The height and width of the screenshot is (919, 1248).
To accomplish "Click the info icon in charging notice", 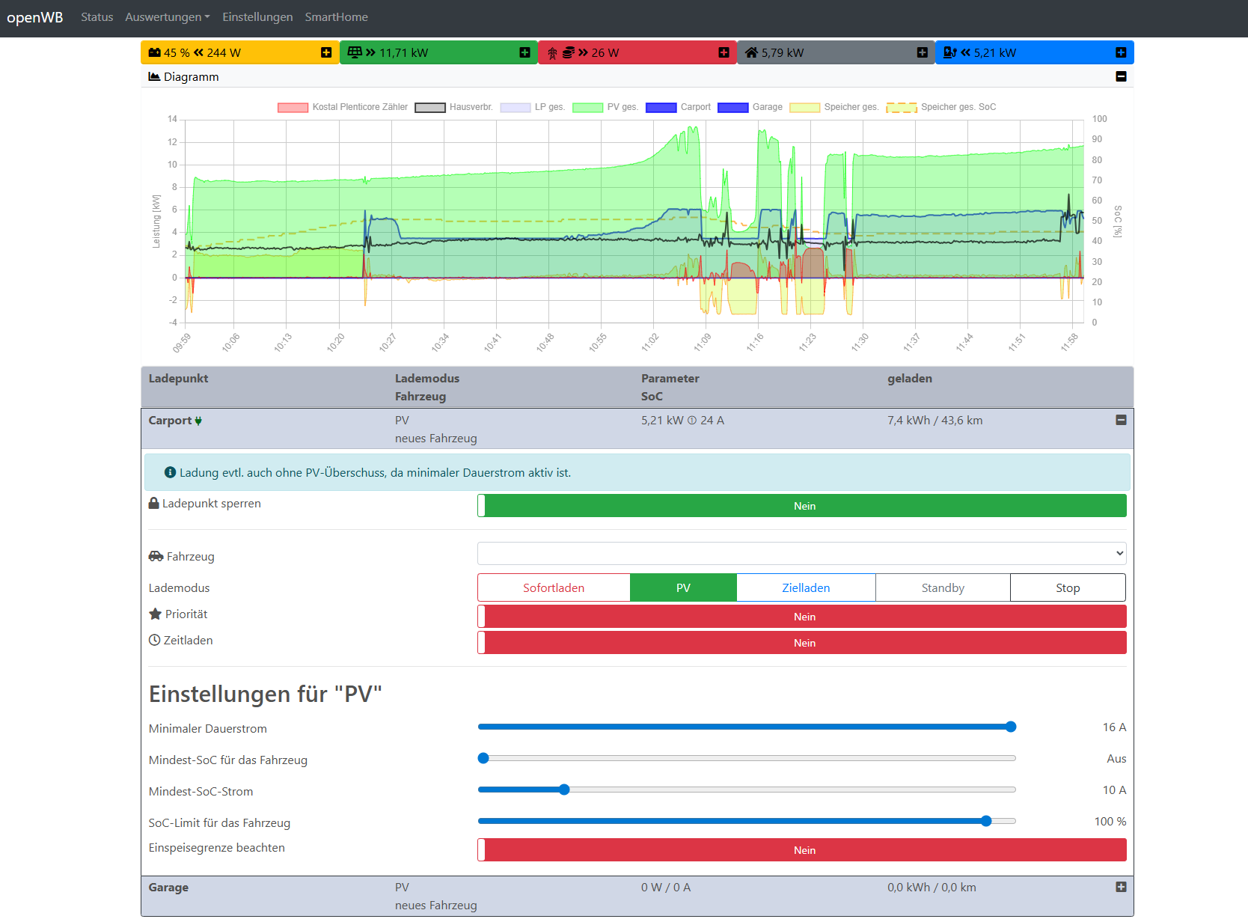I will [x=170, y=472].
